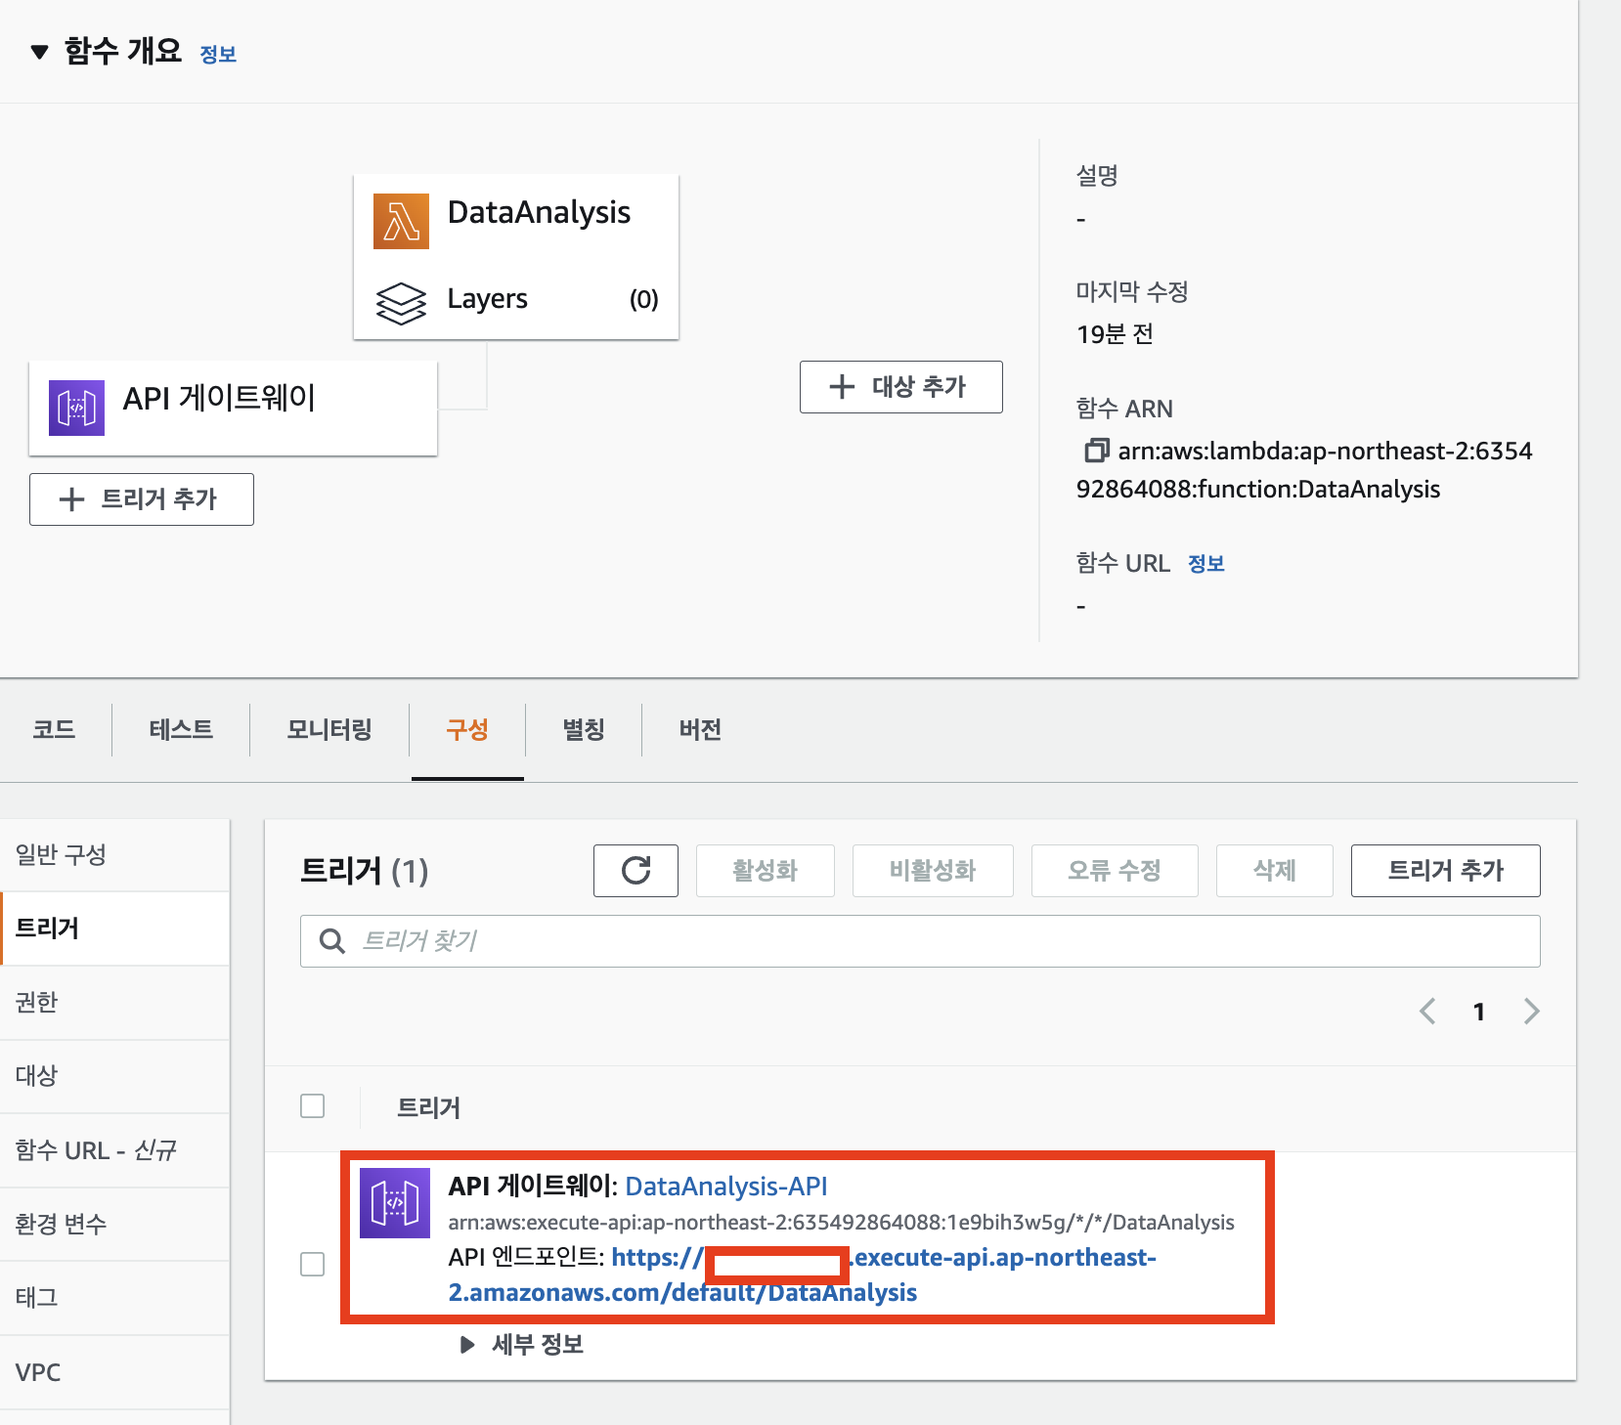Refresh the triggers list
This screenshot has height=1425, width=1621.
(x=635, y=871)
